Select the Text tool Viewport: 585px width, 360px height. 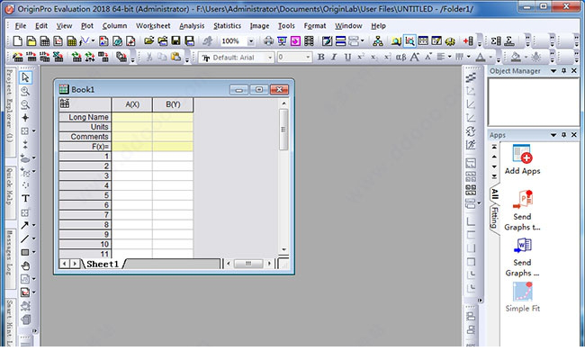coord(25,199)
